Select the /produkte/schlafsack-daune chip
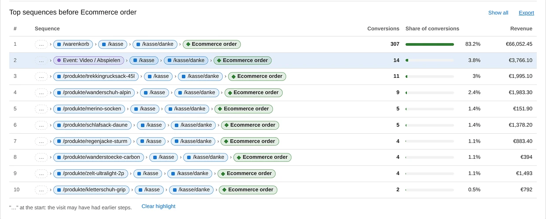 point(92,125)
